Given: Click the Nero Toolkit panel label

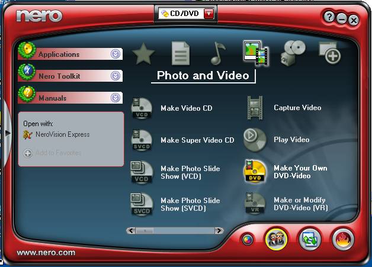Looking at the screenshot, I should [x=59, y=76].
